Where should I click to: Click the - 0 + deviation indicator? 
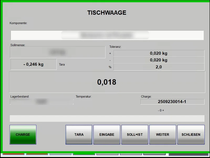[x=161, y=110]
